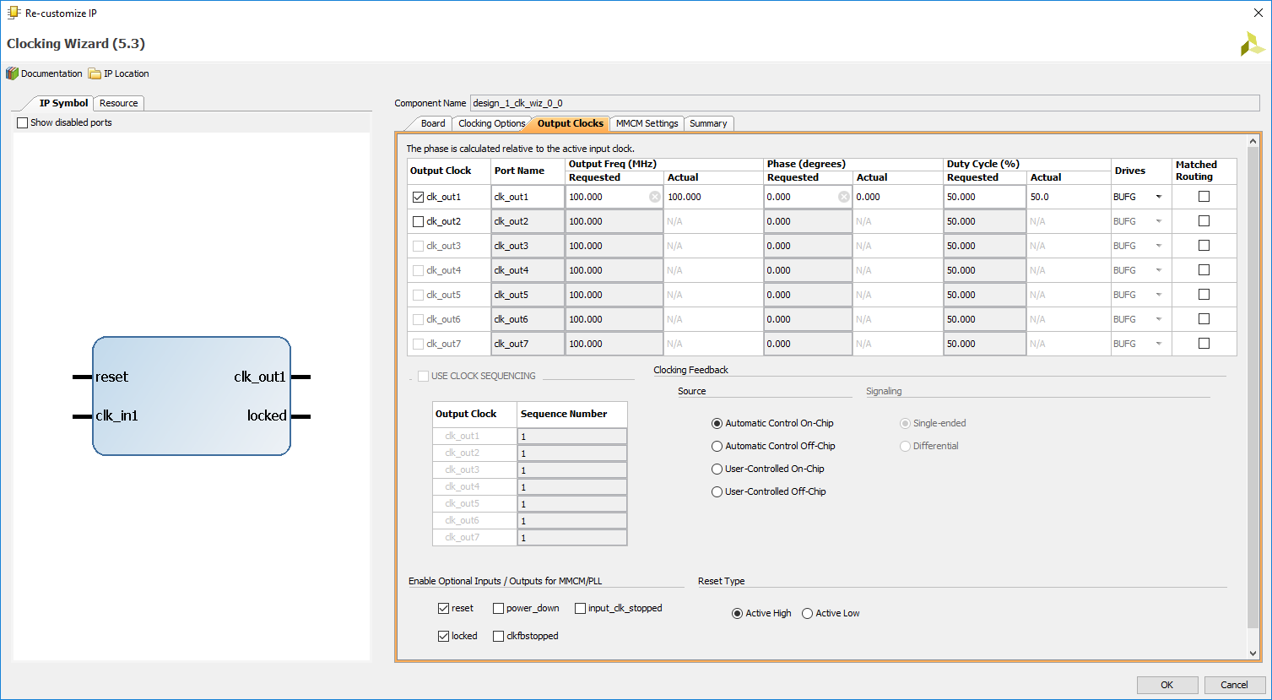Toggle the reset optional input checkbox
Image resolution: width=1272 pixels, height=700 pixels.
pyautogui.click(x=443, y=608)
